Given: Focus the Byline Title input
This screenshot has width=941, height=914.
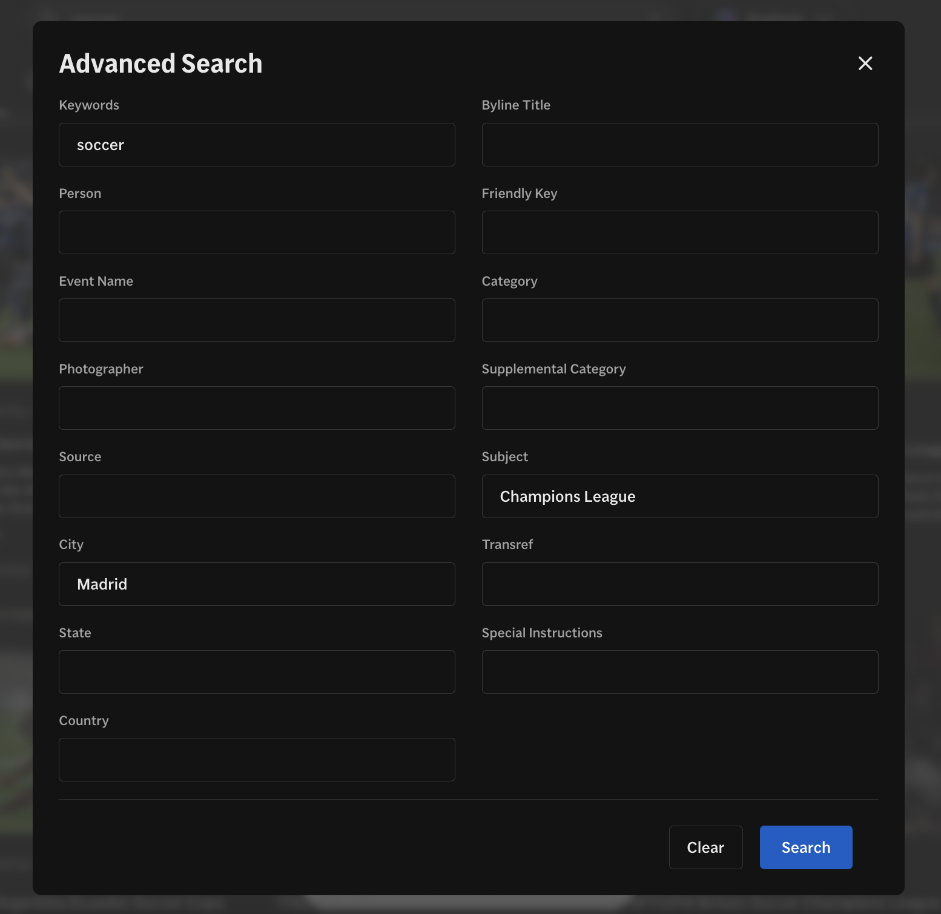Looking at the screenshot, I should point(679,145).
